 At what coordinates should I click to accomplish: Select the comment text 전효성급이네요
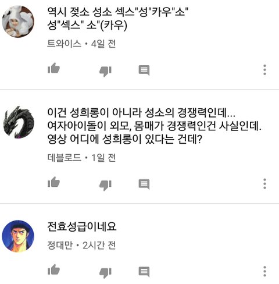(82, 226)
